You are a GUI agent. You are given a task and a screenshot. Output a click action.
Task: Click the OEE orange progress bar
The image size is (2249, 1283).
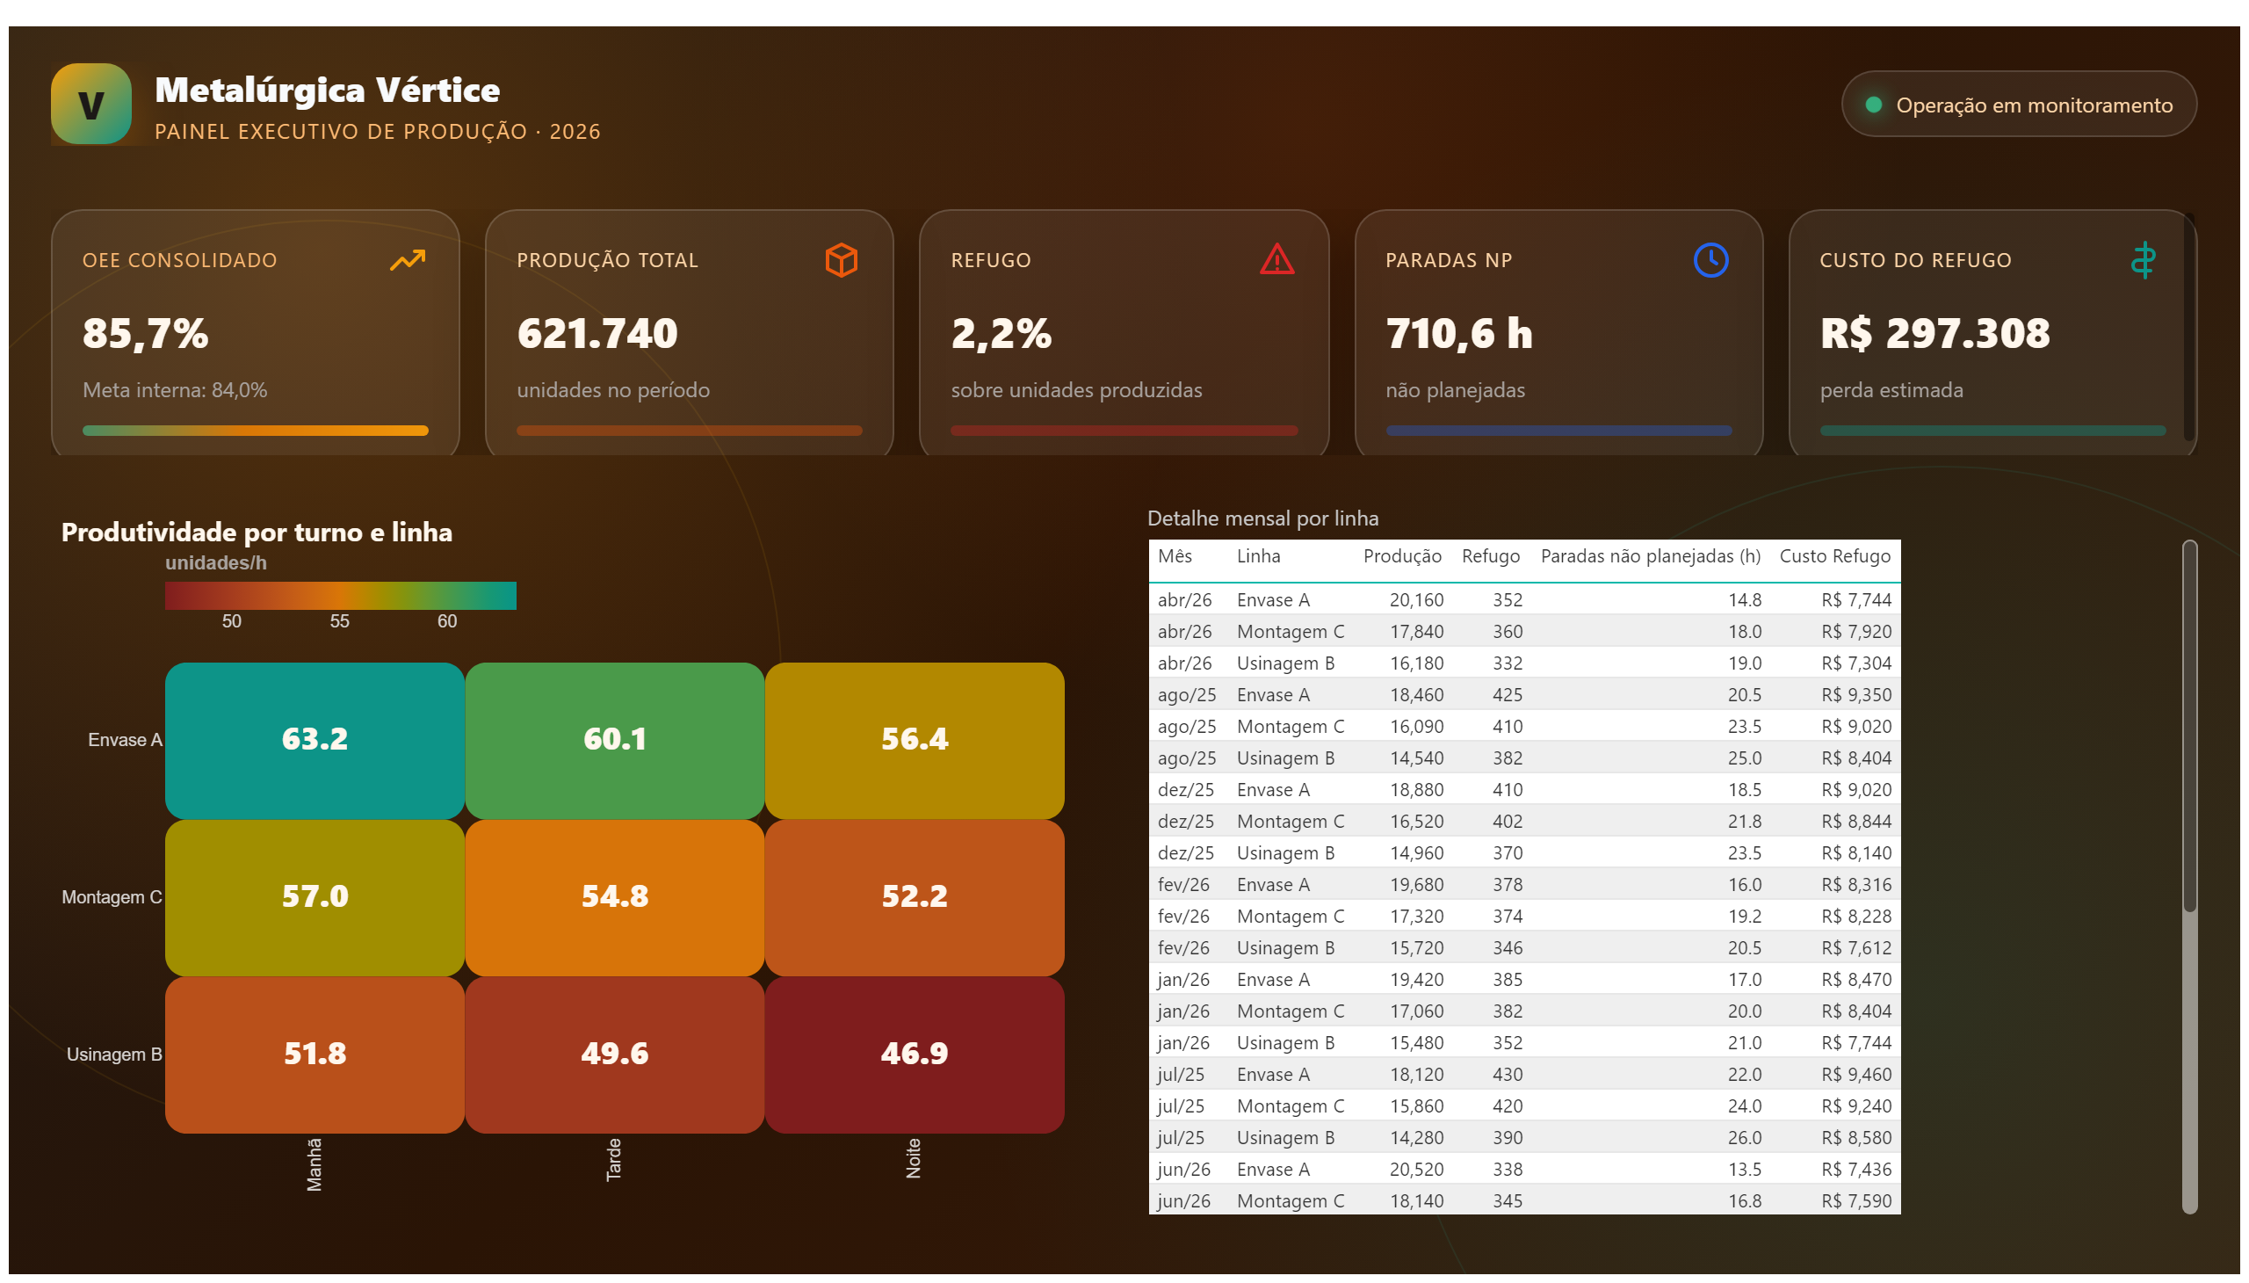pos(256,431)
